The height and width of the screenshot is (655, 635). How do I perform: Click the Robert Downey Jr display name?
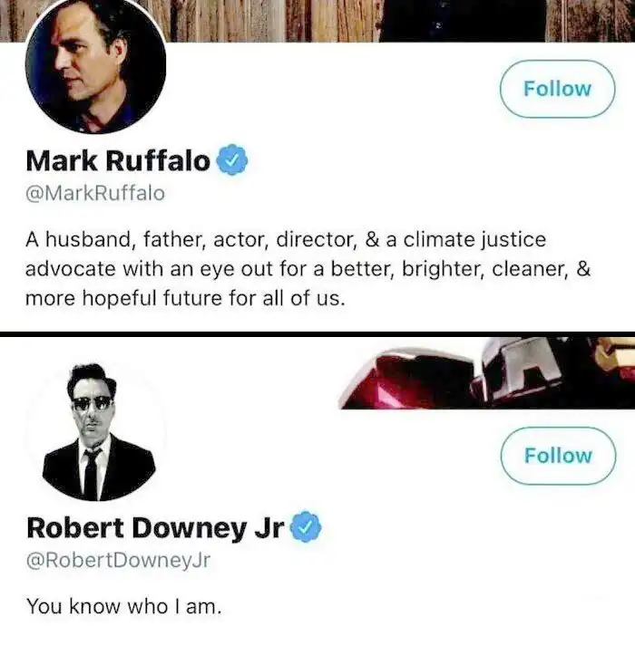pyautogui.click(x=154, y=527)
